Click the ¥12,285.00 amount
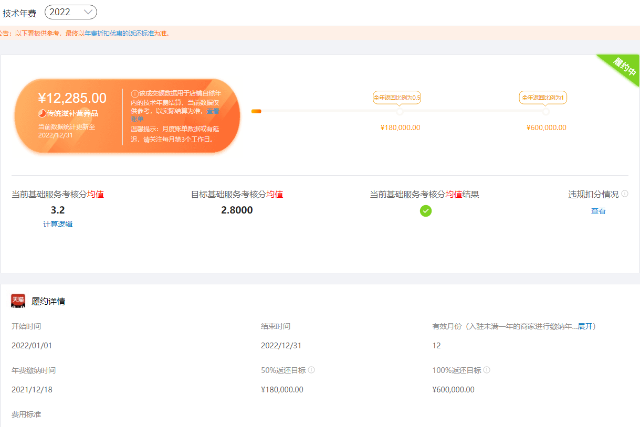 click(x=72, y=98)
